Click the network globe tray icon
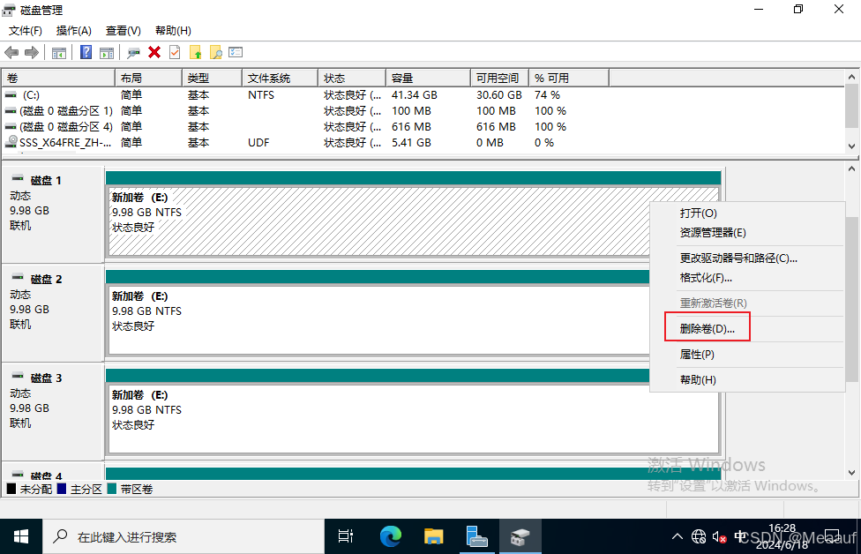Viewport: 861px width, 554px height. (699, 536)
